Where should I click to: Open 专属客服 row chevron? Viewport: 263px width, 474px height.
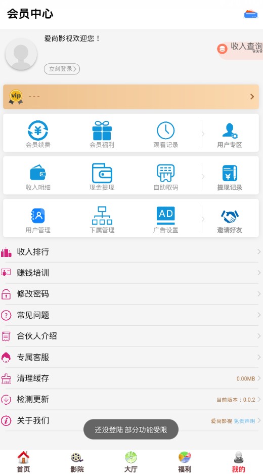tap(259, 357)
